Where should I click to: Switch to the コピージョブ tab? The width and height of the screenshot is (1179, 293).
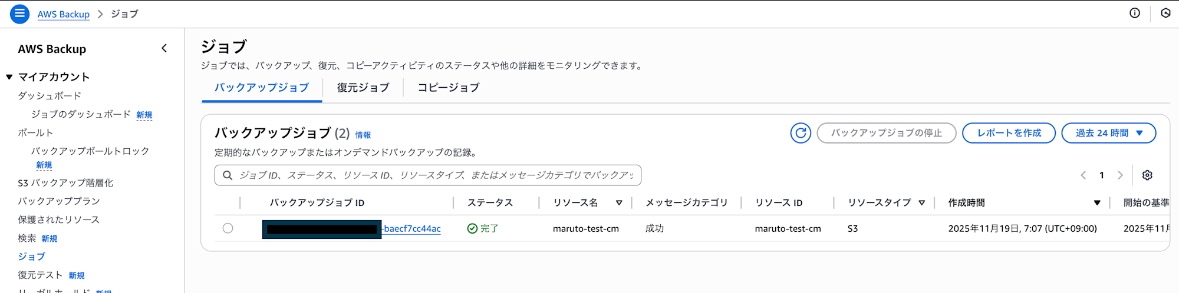tap(449, 88)
